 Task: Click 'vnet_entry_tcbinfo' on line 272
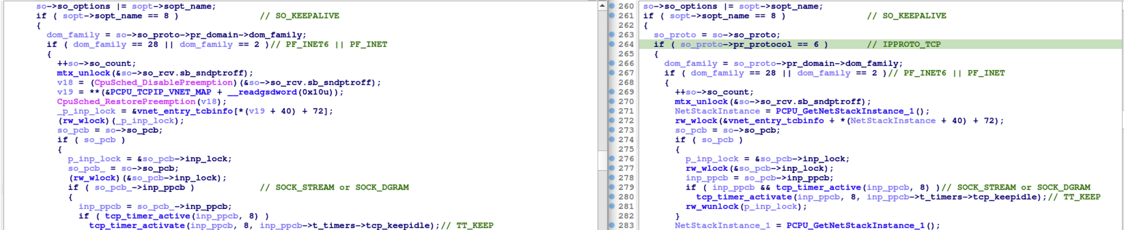click(x=776, y=121)
